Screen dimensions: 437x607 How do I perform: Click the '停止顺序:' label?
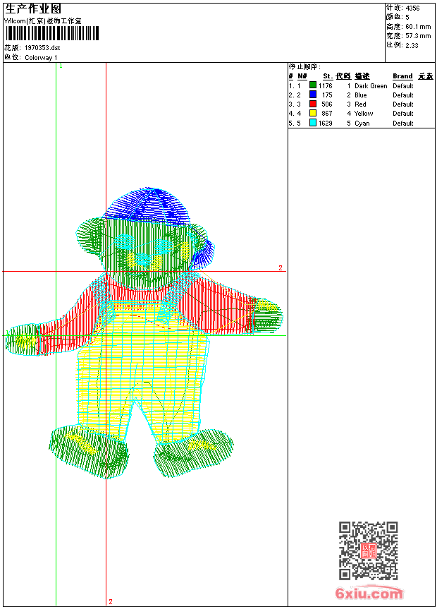pyautogui.click(x=304, y=67)
